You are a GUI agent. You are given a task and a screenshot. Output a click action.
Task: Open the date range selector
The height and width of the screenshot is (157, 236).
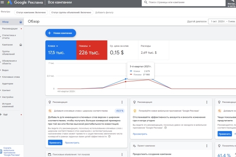click(x=221, y=22)
